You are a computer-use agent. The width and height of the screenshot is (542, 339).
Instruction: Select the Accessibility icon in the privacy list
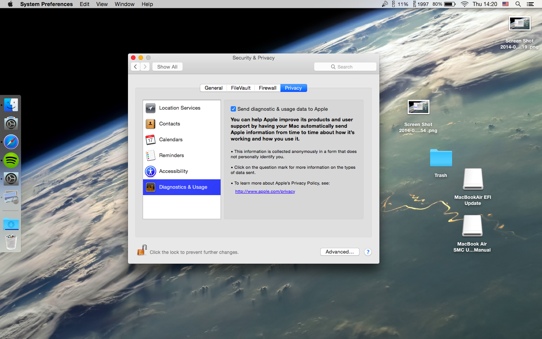click(x=151, y=171)
